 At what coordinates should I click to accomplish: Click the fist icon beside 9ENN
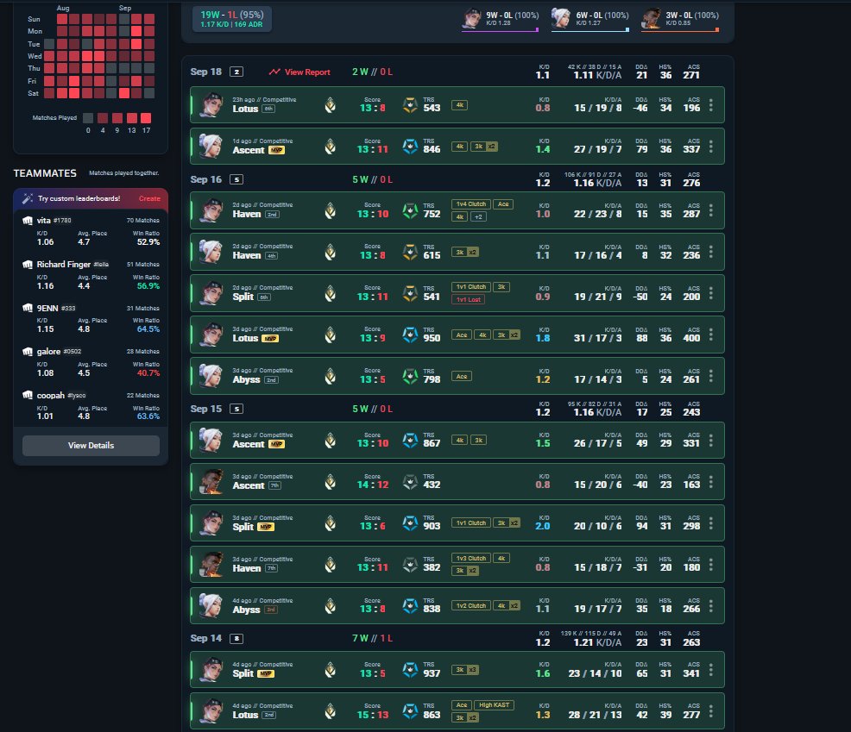click(27, 308)
